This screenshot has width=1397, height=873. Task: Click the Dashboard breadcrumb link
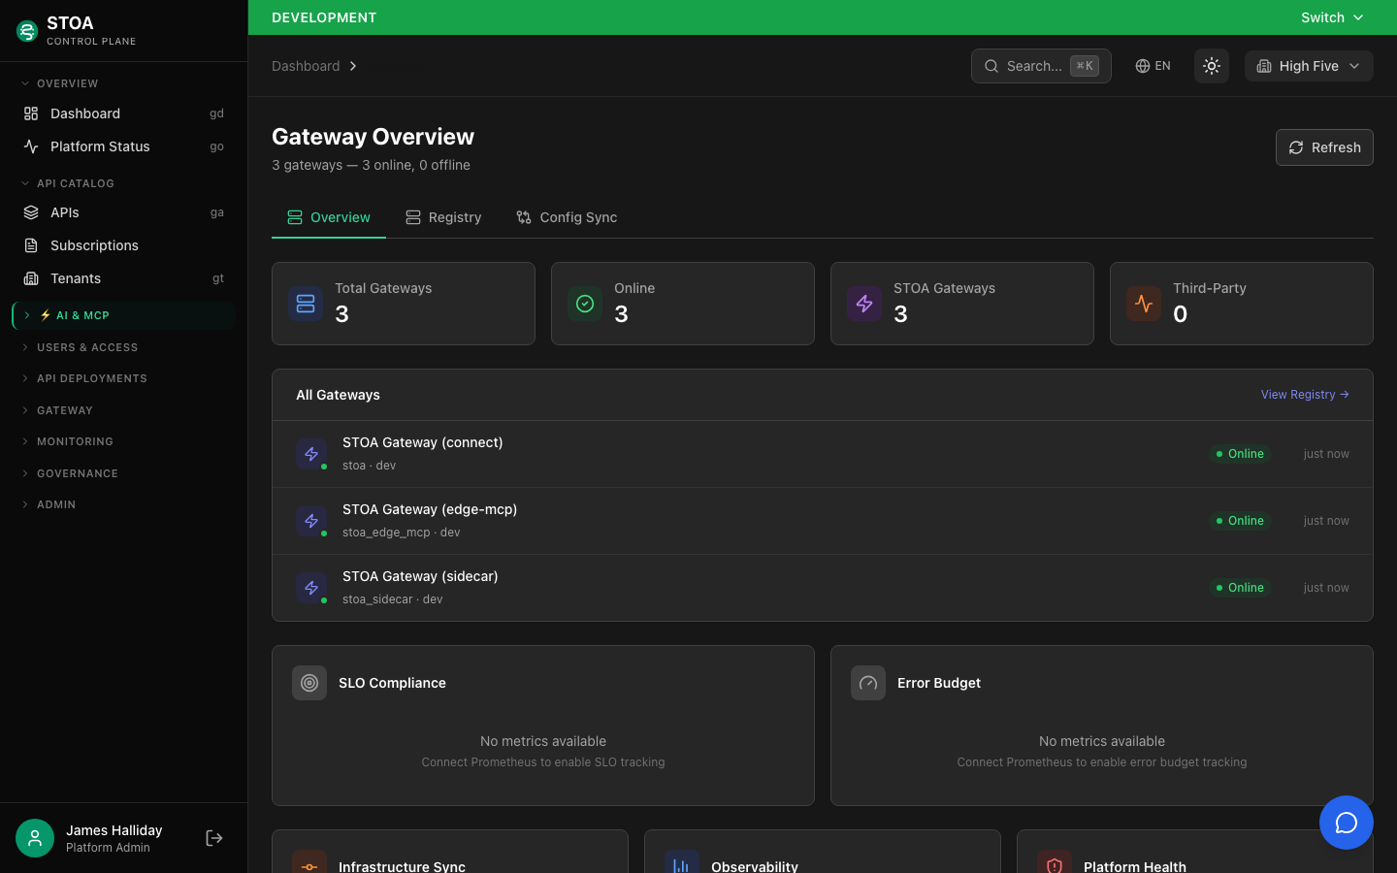tap(306, 66)
